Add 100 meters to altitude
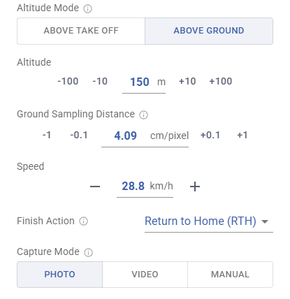The height and width of the screenshot is (299, 290). [x=221, y=82]
